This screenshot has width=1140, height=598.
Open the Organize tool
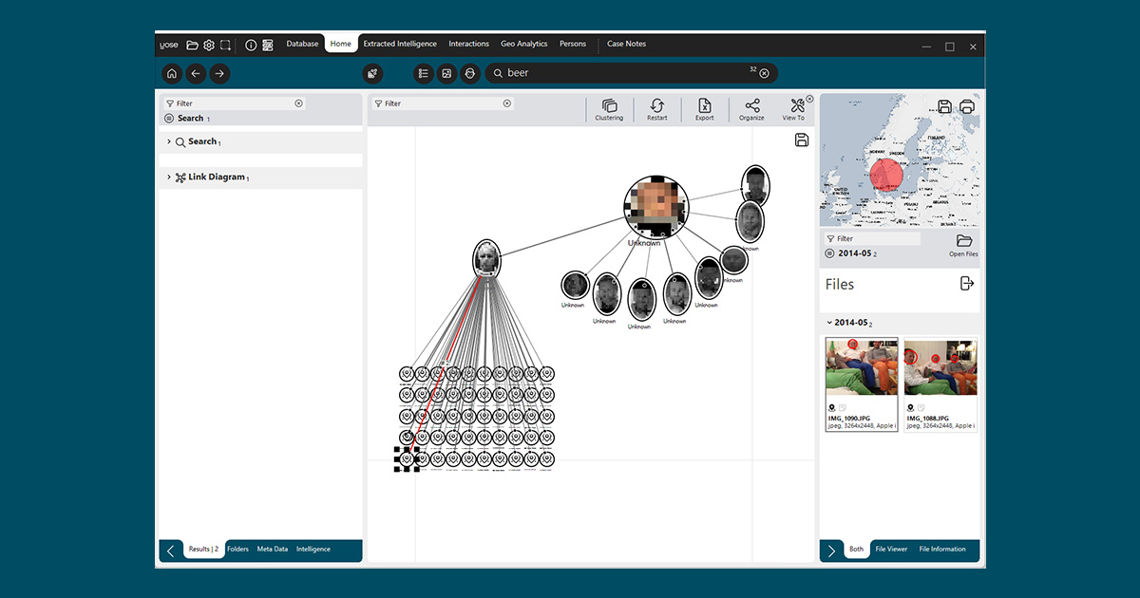tap(751, 108)
